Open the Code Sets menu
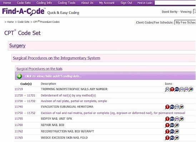 click(x=24, y=3)
